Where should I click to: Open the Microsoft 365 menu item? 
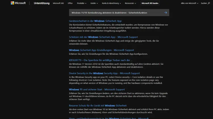(x=58, y=3)
